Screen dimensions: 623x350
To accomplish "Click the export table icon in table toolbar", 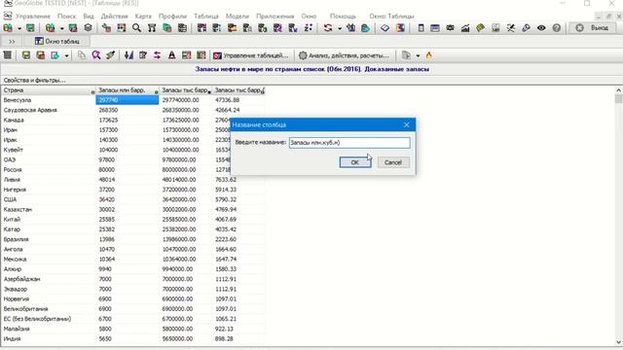I will pos(55,55).
